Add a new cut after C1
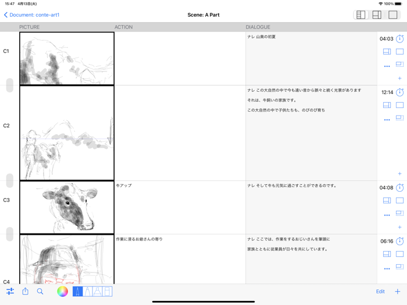Image resolution: width=407 pixels, height=305 pixels. tap(400, 78)
